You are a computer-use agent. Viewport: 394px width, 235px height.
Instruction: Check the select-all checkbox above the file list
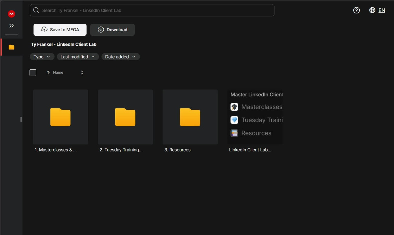pos(33,72)
